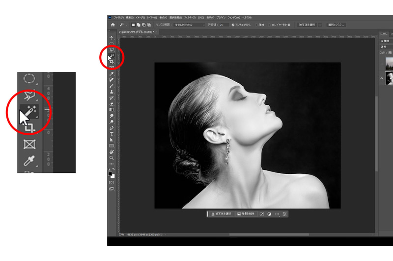This screenshot has height=261, width=393.
Task: Select the Horizontal Type tool
Action: (x=112, y=134)
